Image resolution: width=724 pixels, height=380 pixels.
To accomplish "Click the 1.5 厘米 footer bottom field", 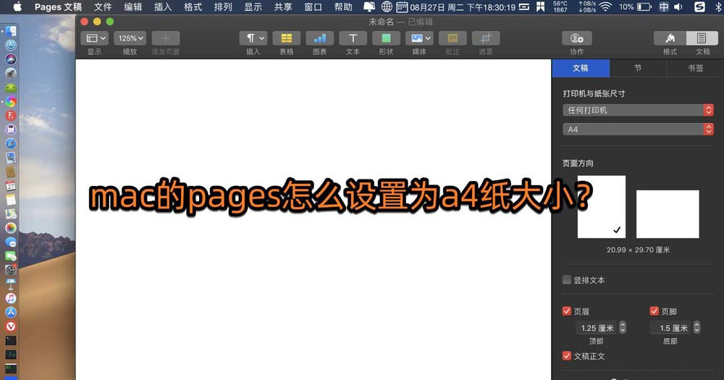I will coord(671,328).
